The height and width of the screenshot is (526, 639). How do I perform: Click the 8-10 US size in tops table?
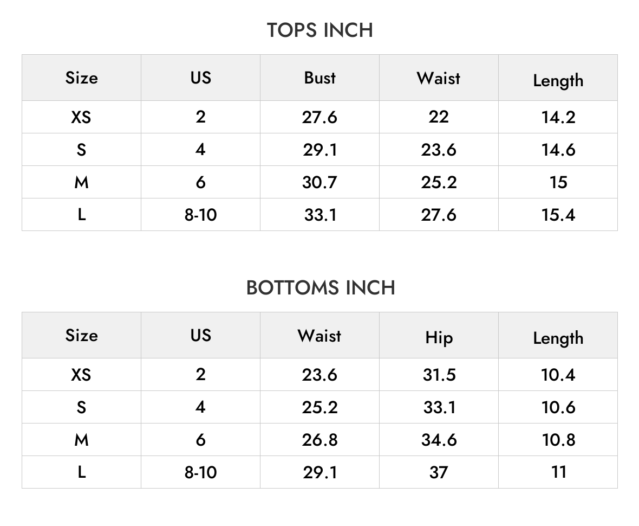(x=200, y=215)
